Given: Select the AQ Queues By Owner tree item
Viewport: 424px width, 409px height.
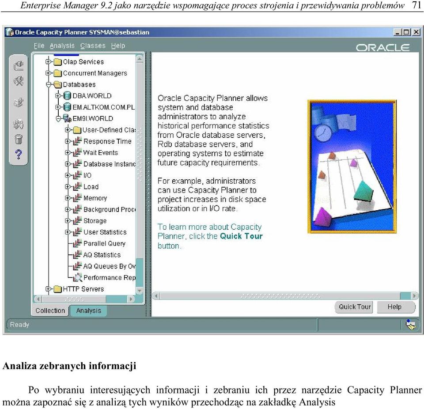Looking at the screenshot, I should click(109, 266).
